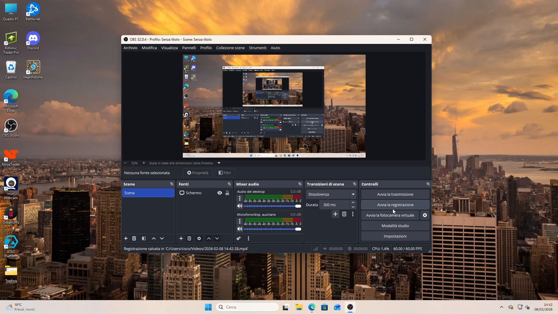
Task: Lock the Schermo source
Action: (x=227, y=193)
